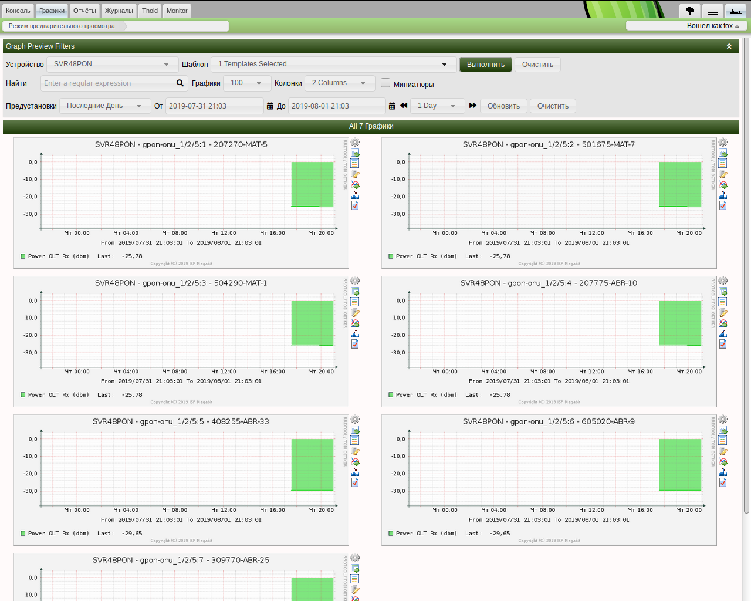Collapse the Graph Preview Filters panel
Image resolution: width=751 pixels, height=601 pixels.
(x=729, y=46)
